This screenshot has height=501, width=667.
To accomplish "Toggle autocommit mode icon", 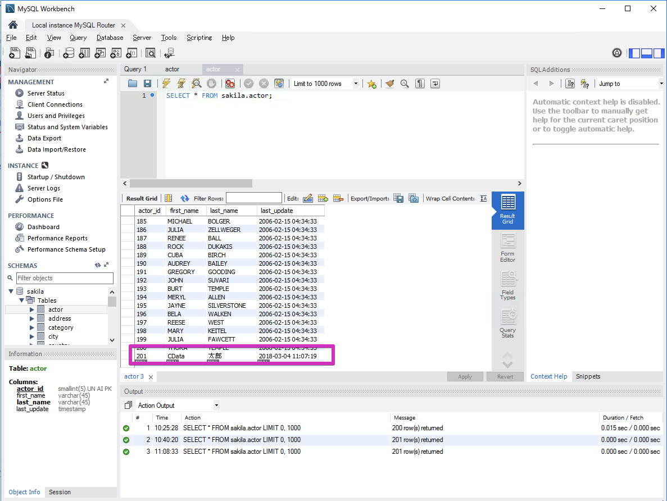I will coord(279,83).
